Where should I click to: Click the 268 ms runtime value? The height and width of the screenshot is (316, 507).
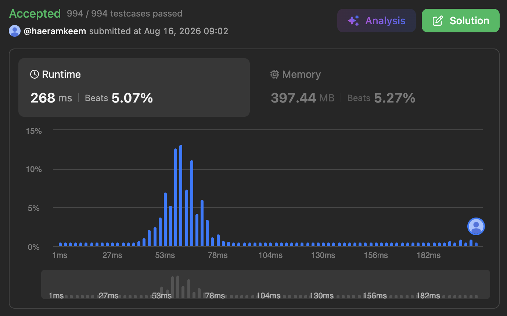(x=51, y=98)
